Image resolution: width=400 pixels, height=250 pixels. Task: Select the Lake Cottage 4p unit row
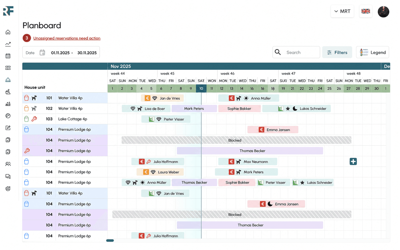point(65,119)
